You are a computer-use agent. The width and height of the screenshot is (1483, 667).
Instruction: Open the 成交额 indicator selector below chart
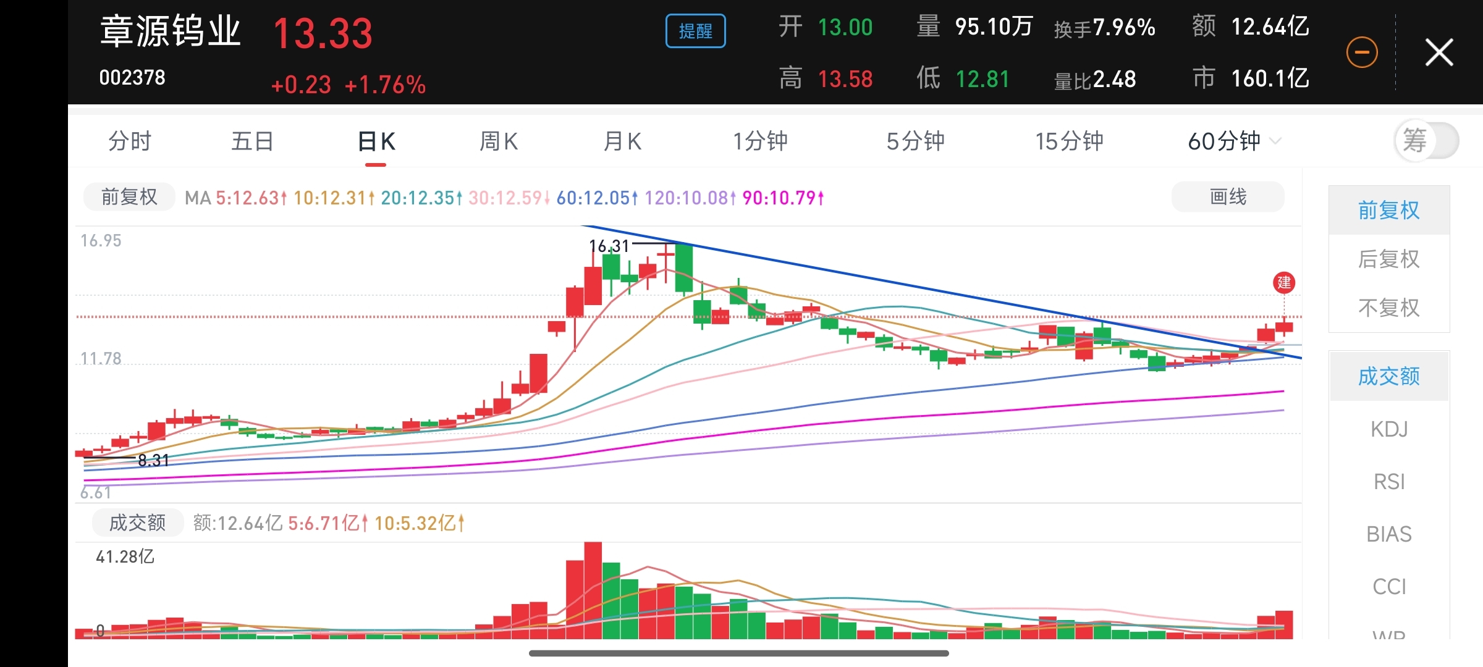[x=137, y=523]
